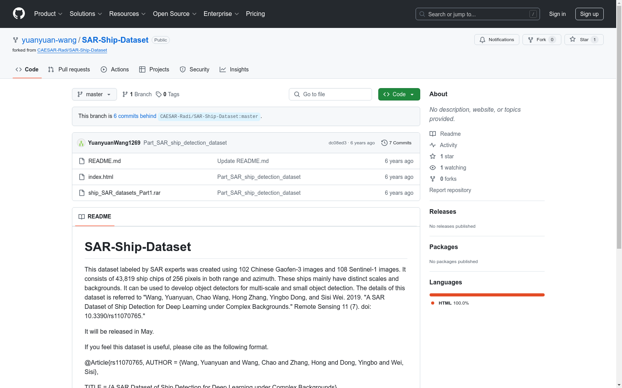
Task: Click the book icon beside Readme
Action: coord(433,134)
